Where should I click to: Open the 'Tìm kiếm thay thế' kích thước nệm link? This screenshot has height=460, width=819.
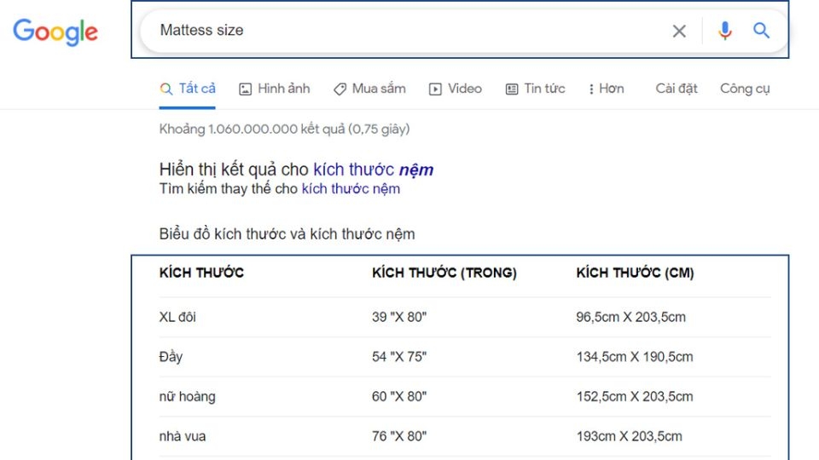[351, 189]
